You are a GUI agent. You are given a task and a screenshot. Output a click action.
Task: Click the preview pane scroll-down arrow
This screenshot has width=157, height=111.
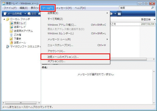154,103
